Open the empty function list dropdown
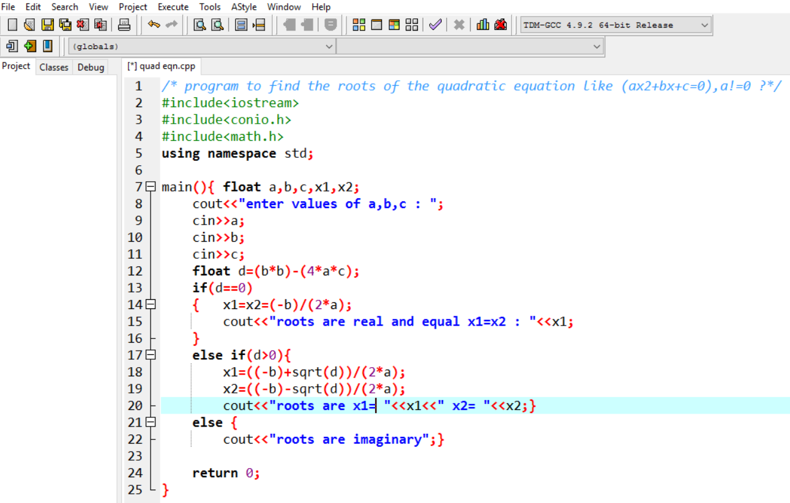 point(469,47)
